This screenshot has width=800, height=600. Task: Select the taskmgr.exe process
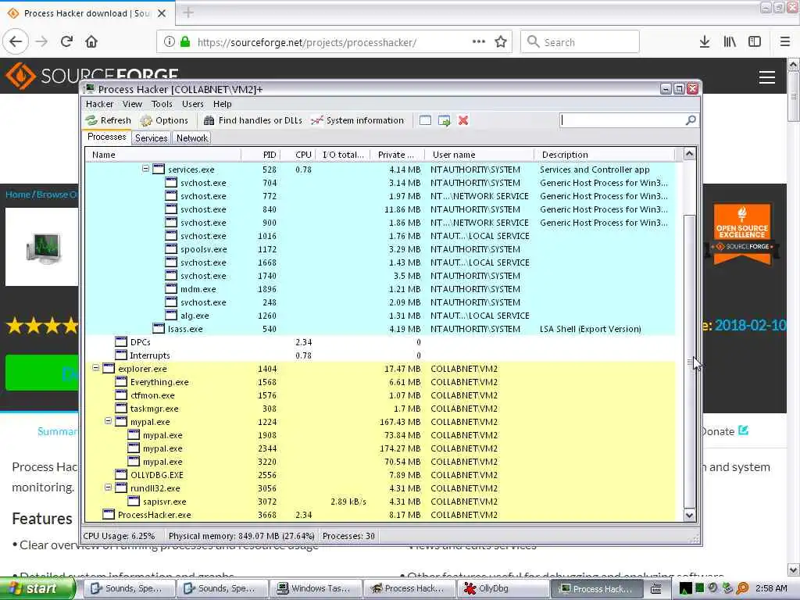point(380,409)
